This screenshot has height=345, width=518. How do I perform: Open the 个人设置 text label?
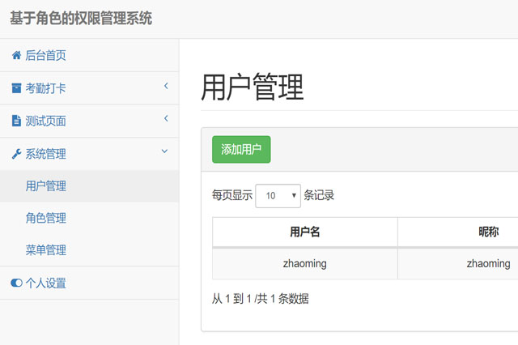[46, 283]
